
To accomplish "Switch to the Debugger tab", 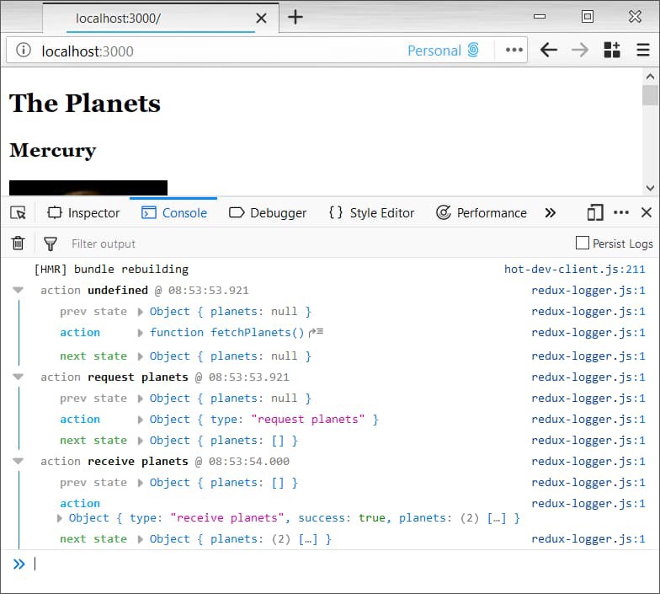I will 268,213.
